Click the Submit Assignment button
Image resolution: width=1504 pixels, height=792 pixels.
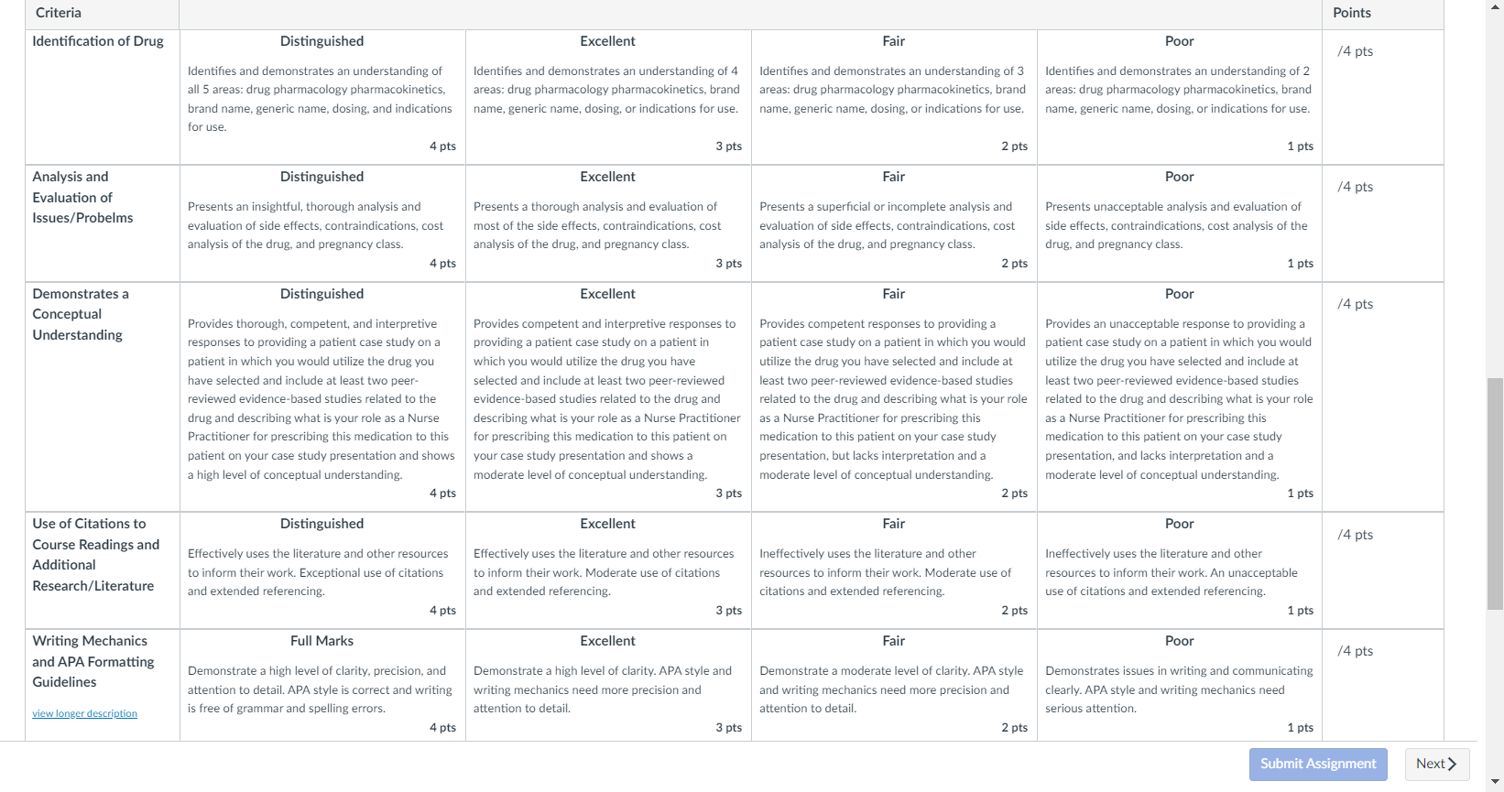coord(1318,764)
